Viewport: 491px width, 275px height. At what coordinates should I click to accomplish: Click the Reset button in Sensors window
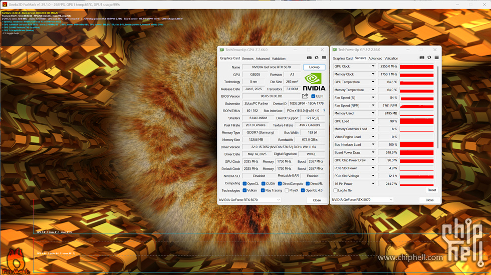431,190
